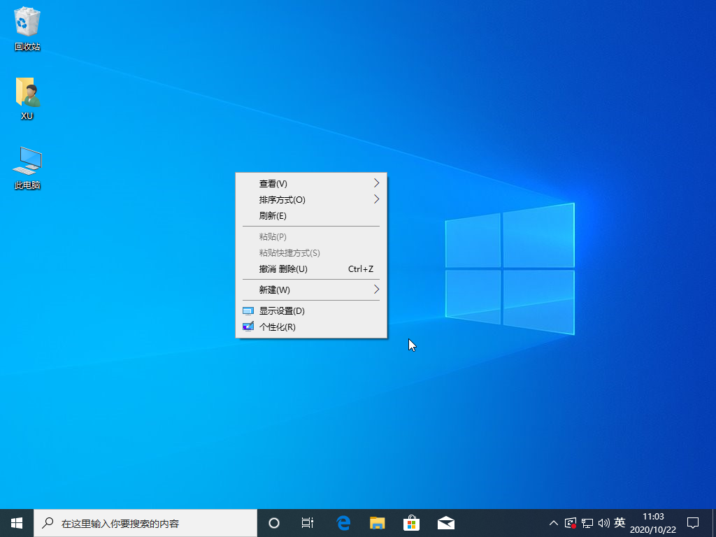Launch Microsoft Edge from the taskbar

pyautogui.click(x=343, y=522)
